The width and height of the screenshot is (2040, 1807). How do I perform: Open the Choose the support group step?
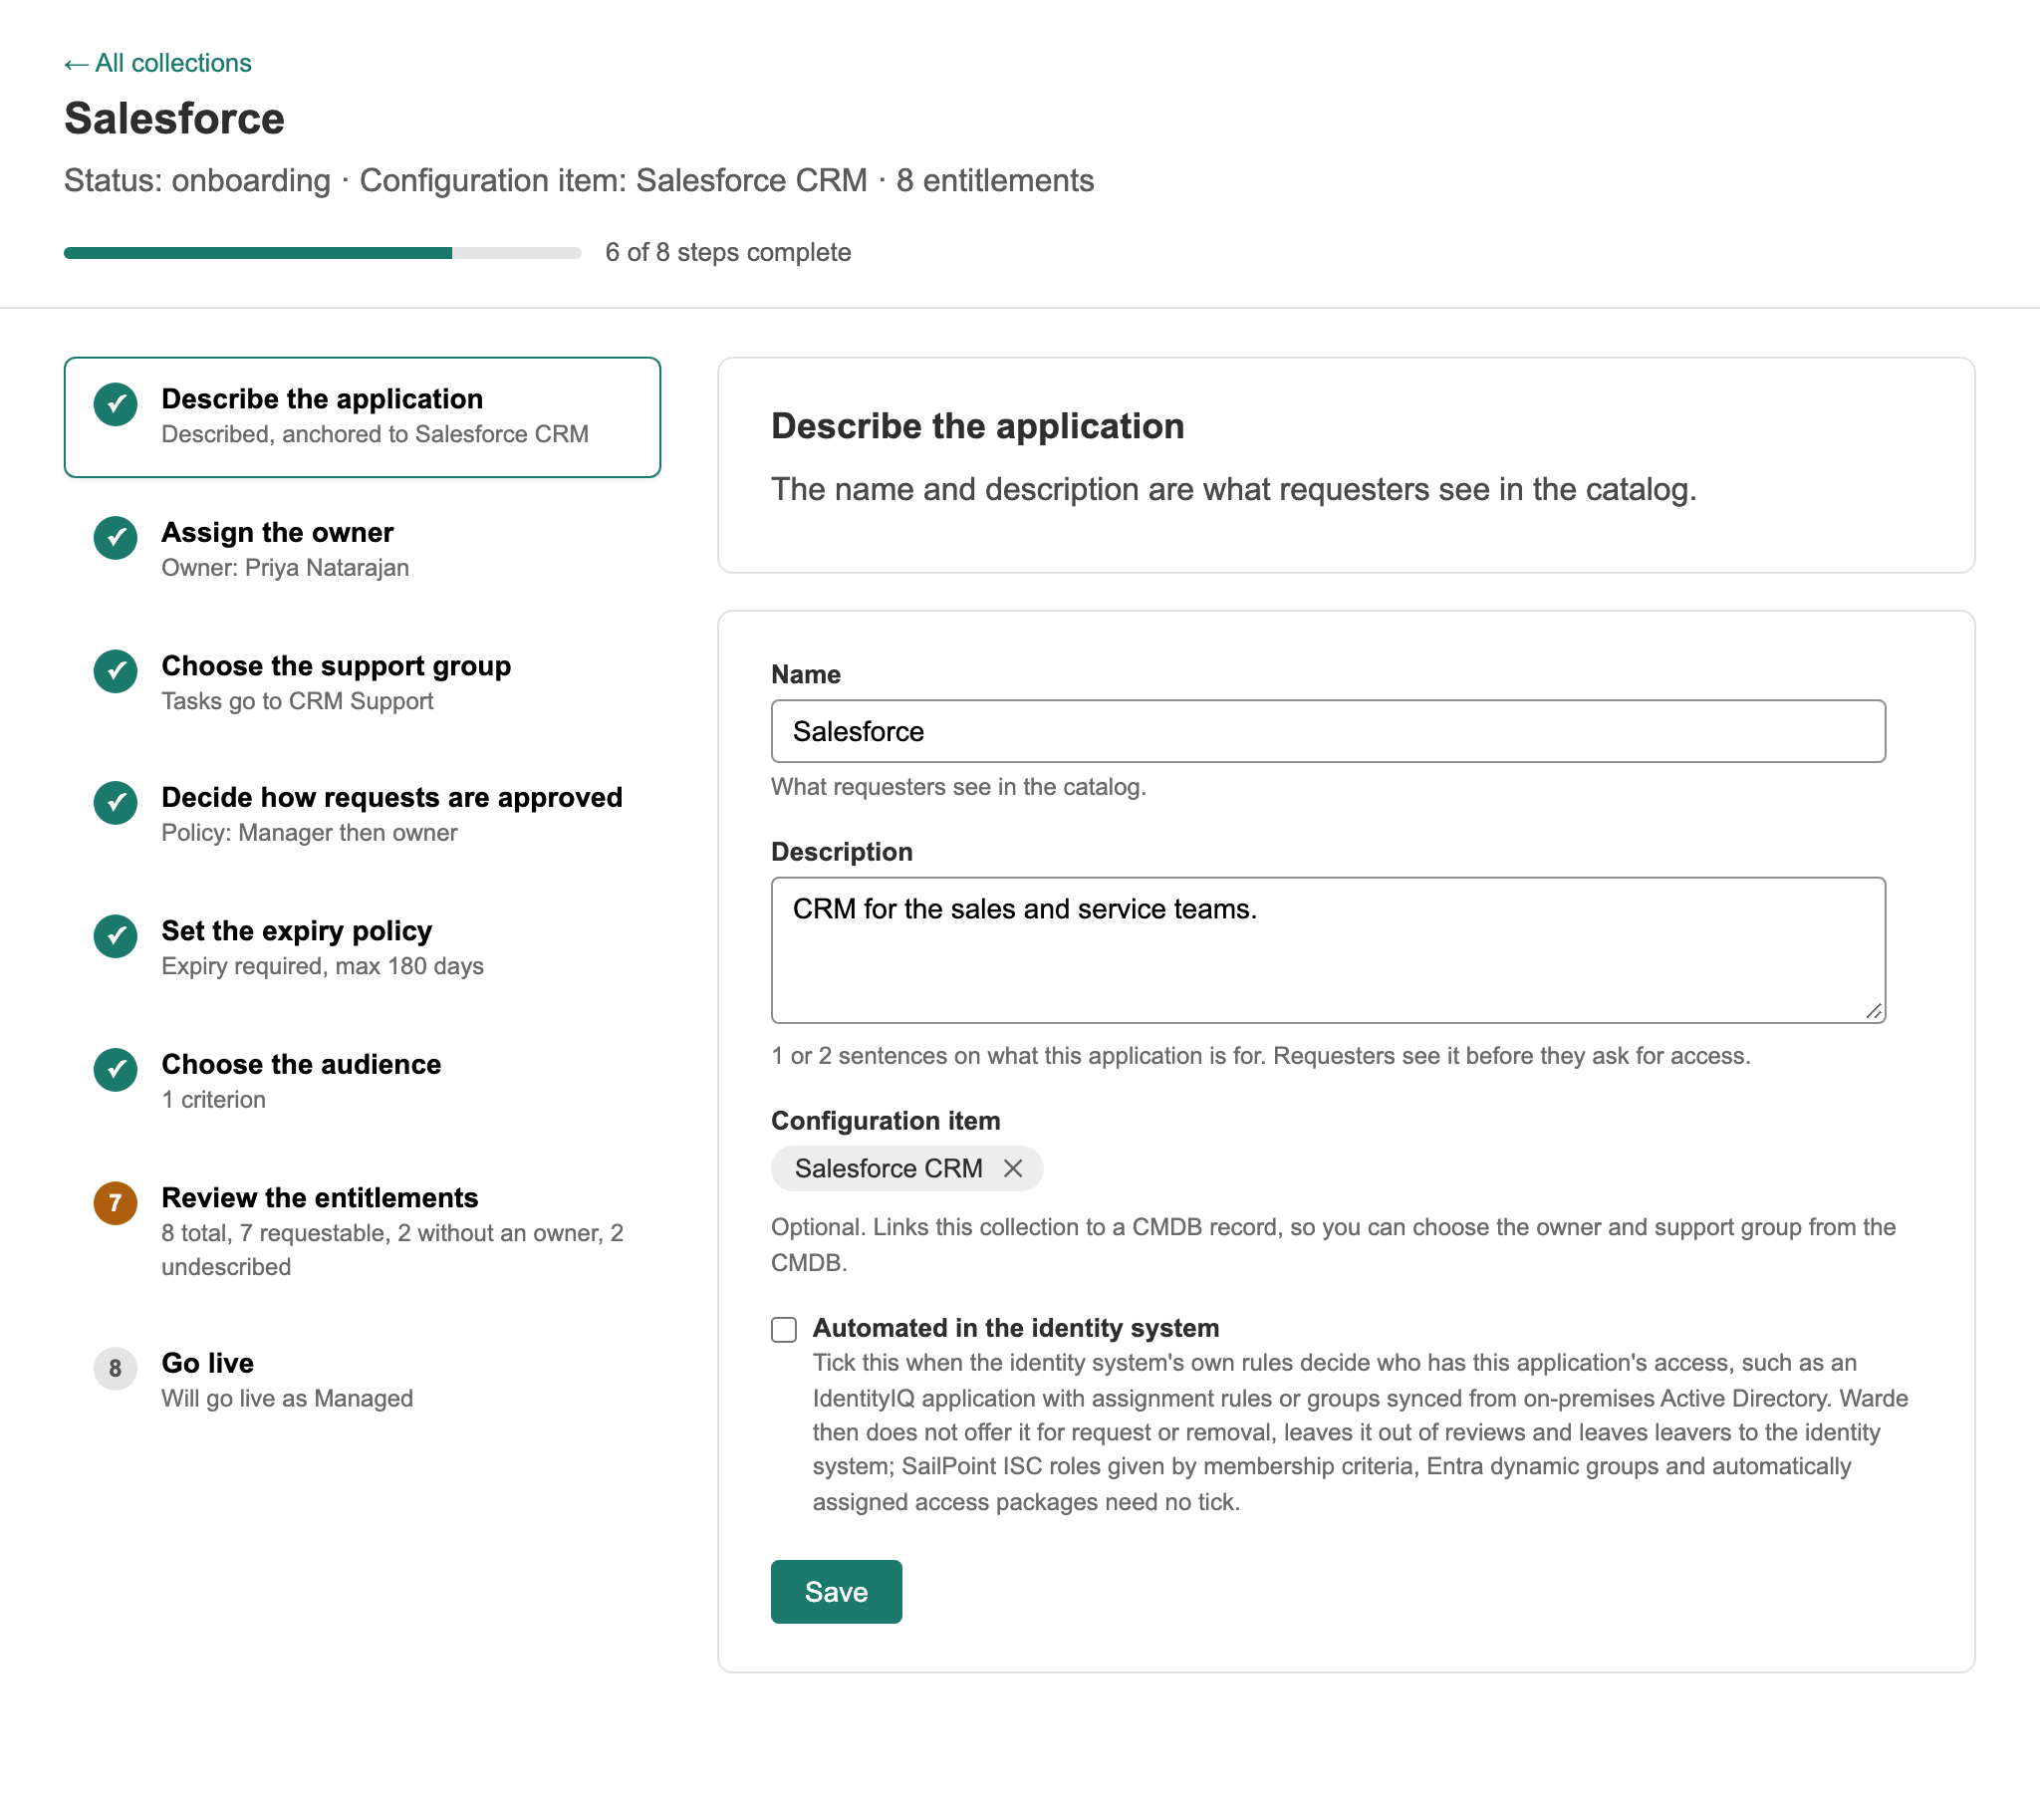point(363,683)
